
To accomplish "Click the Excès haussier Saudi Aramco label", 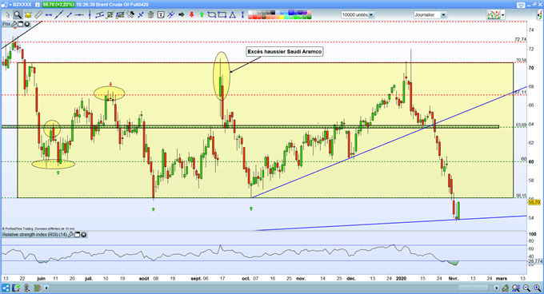I will [285, 52].
